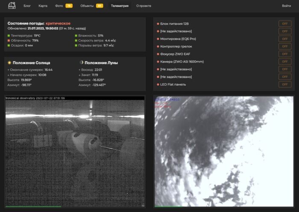Click the sun Азимут -98.111° value
This screenshot has height=212, width=299.
pyautogui.click(x=26, y=85)
